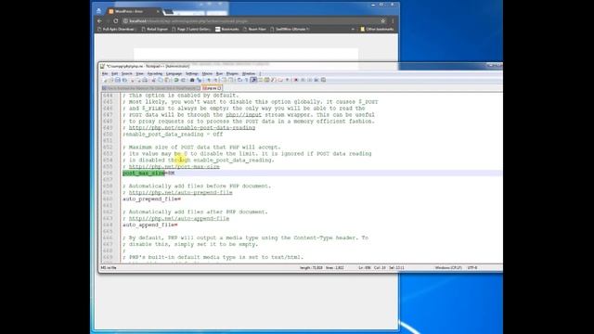Click the Redo toolbar icon
This screenshot has width=594, height=334.
pos(183,80)
